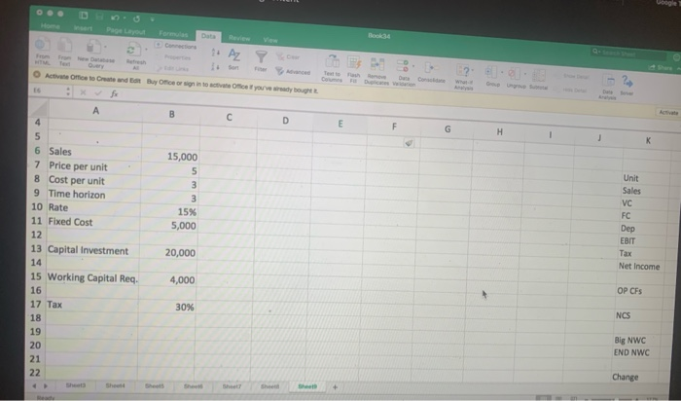This screenshot has height=401, width=681.
Task: Click the Clear filter button
Action: pos(289,56)
